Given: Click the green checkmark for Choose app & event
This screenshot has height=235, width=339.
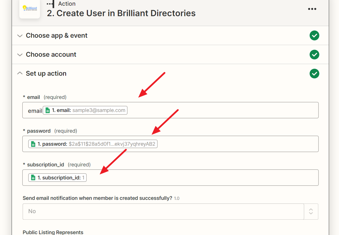Looking at the screenshot, I should click(x=314, y=35).
